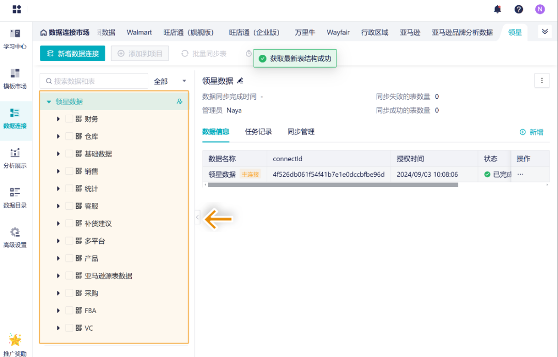Go to 模板市场 in the sidebar

(x=15, y=79)
